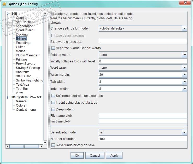193x164 pixels.
Task: Click the jEdit app icon in title bar
Action: coord(4,4)
